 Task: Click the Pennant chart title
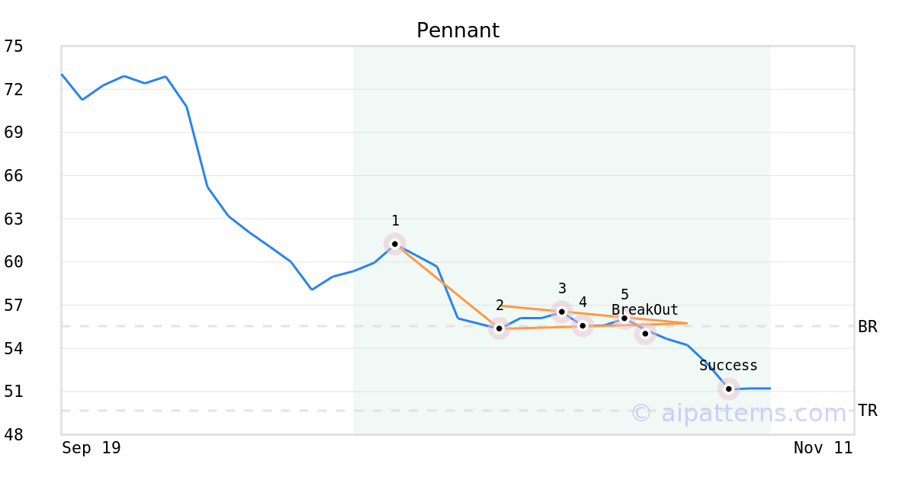(457, 30)
